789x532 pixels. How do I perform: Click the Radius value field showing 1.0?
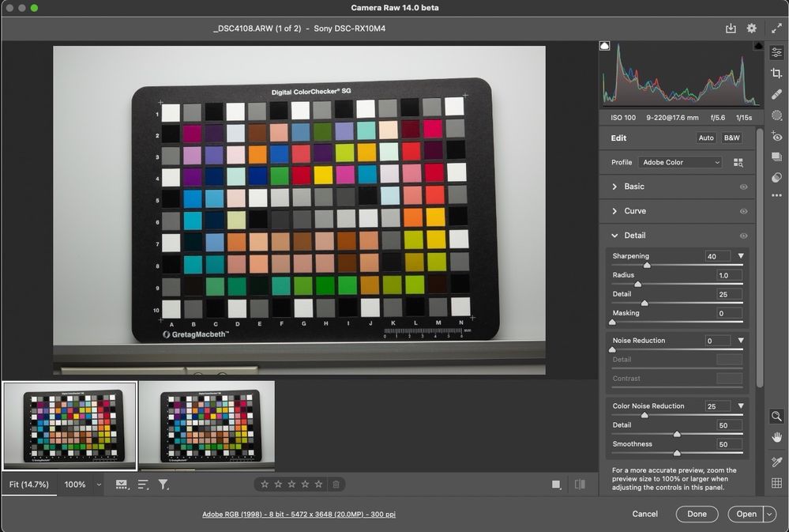tap(729, 276)
